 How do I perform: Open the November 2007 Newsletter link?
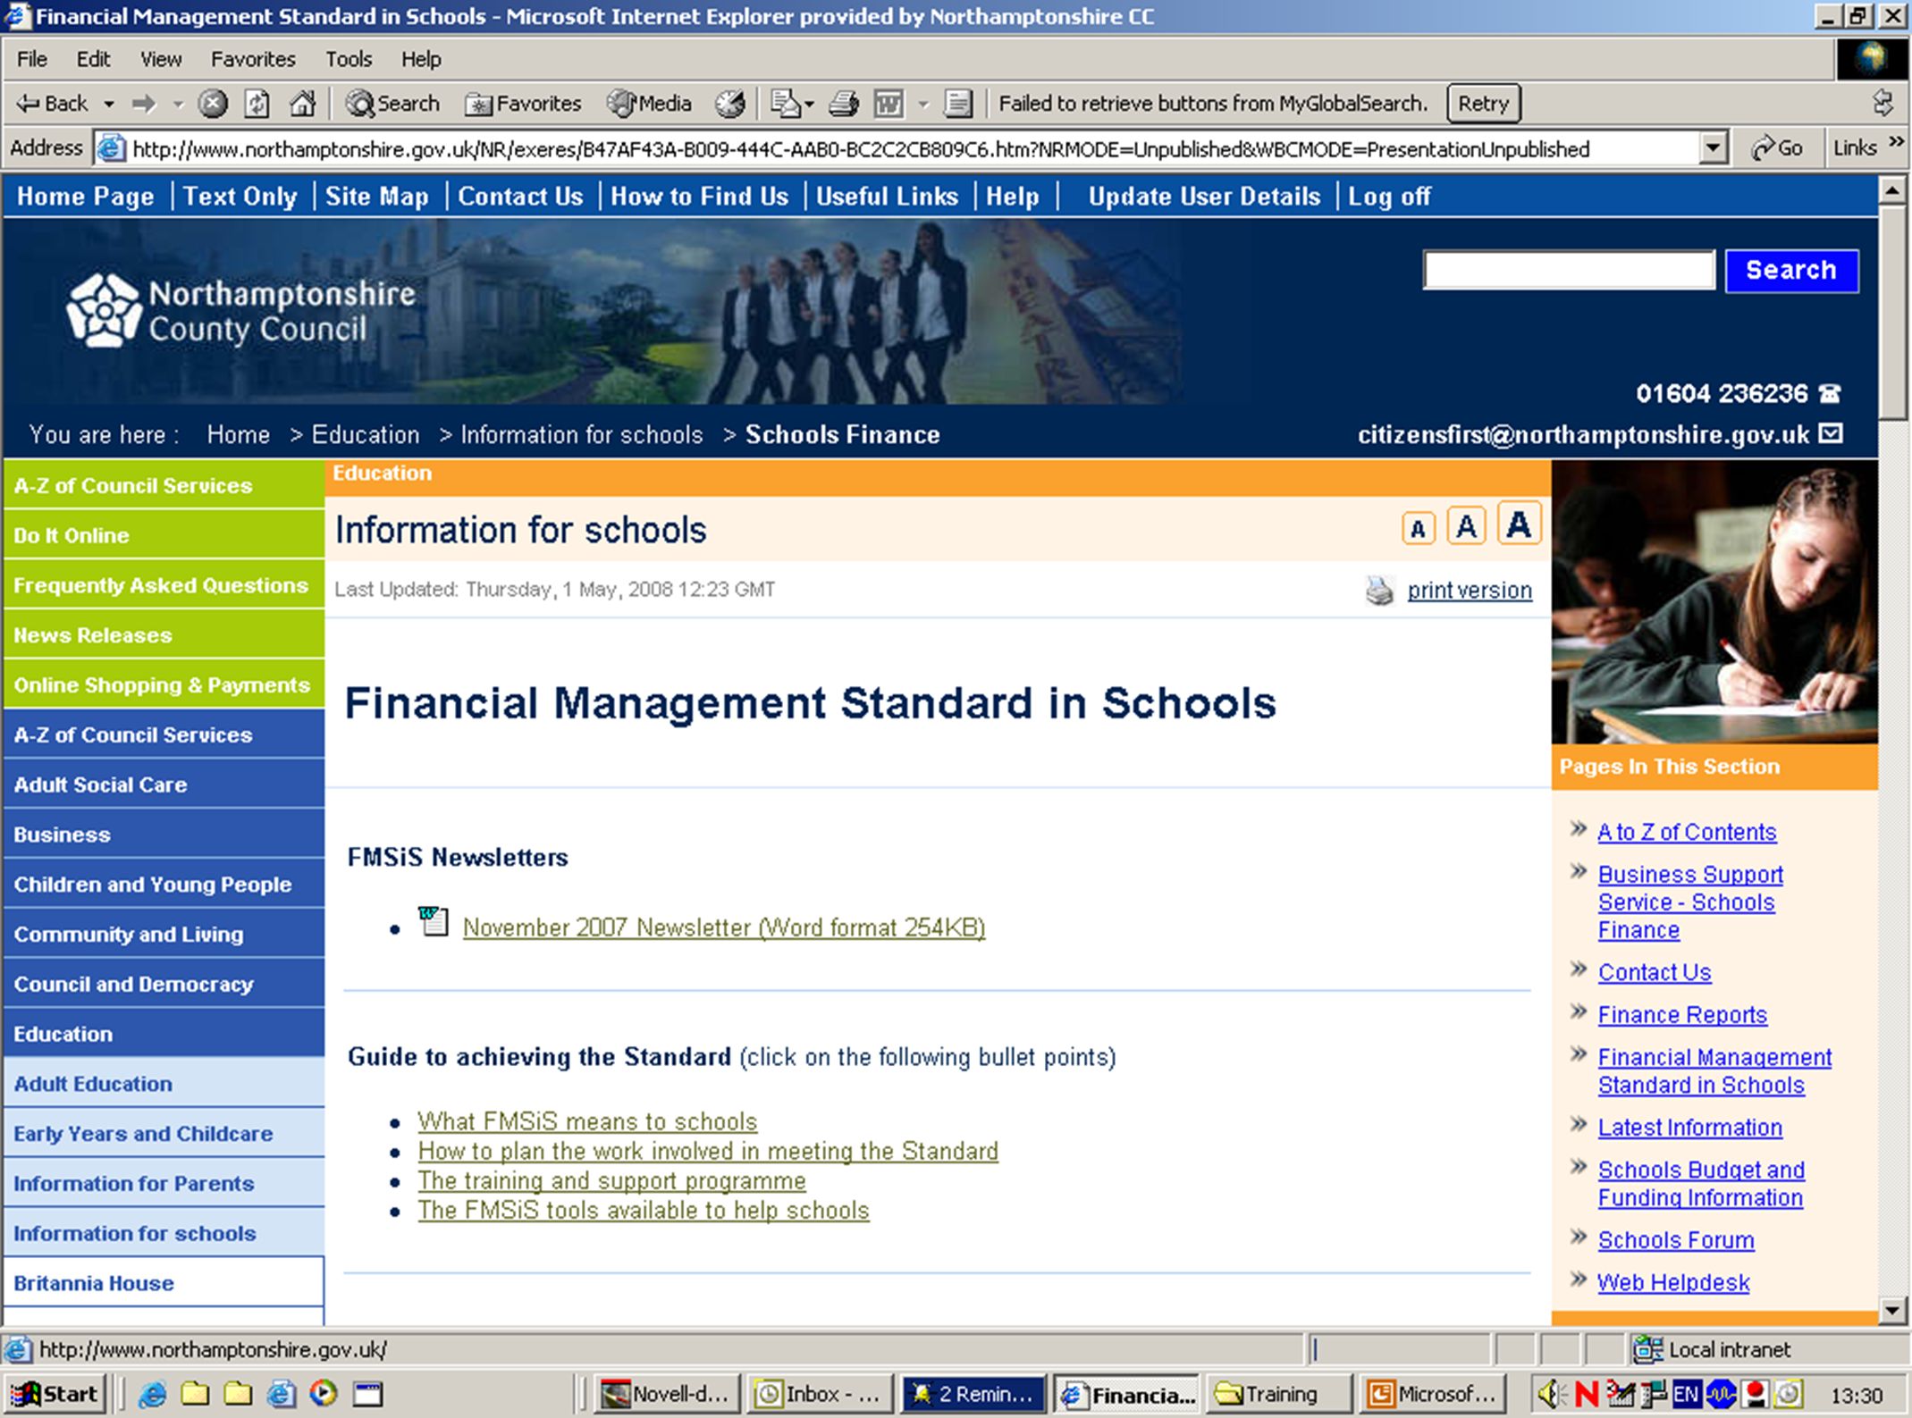click(724, 927)
